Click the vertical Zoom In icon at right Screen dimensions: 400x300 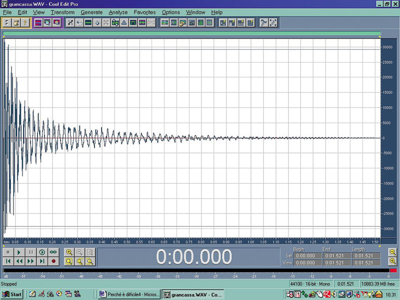point(393,261)
